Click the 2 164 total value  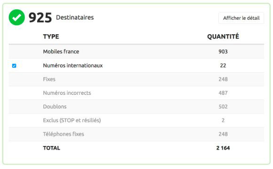click(223, 148)
